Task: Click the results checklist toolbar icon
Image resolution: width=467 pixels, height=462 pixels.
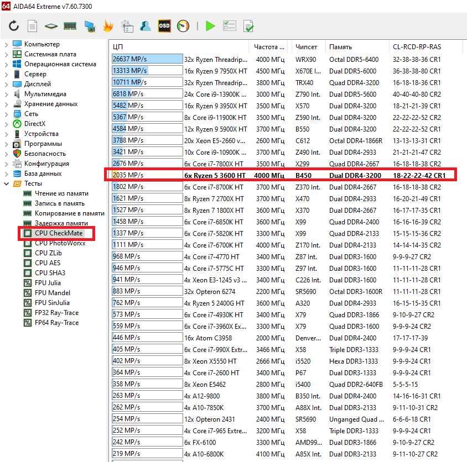Action: (229, 26)
